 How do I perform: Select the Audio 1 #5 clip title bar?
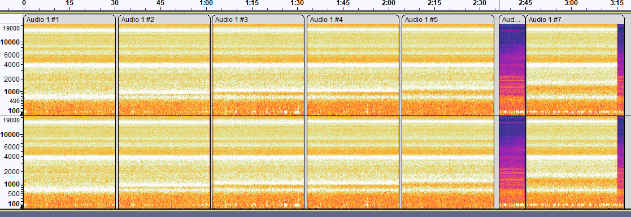(447, 19)
